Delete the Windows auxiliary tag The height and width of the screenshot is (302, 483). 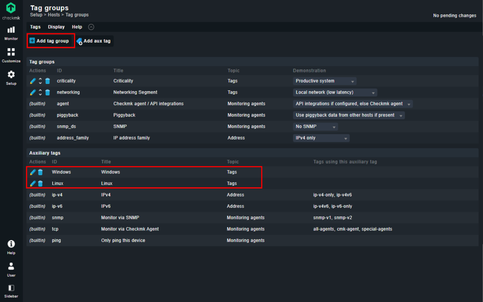(x=41, y=172)
